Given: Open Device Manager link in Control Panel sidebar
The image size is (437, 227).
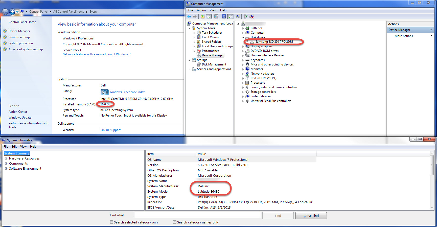Looking at the screenshot, I should [19, 31].
